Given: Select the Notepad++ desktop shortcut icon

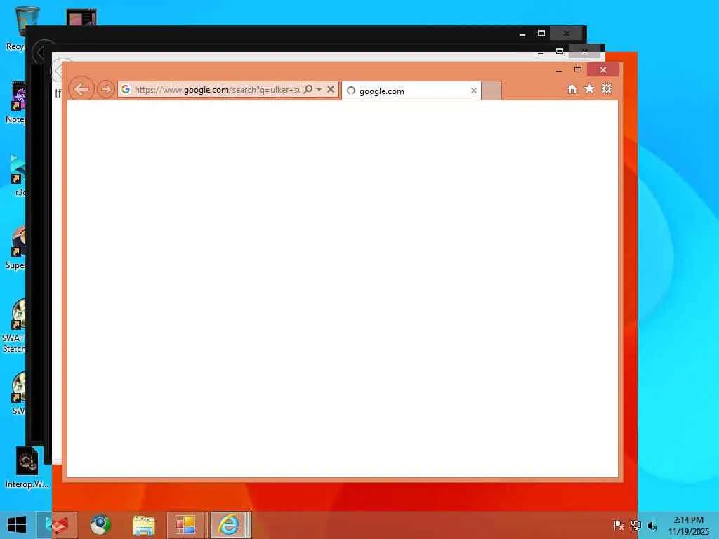Looking at the screenshot, I should pyautogui.click(x=15, y=102).
